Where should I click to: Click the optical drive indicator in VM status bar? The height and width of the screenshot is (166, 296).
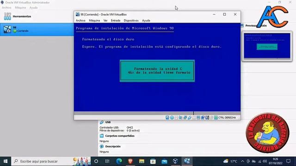click(172, 118)
